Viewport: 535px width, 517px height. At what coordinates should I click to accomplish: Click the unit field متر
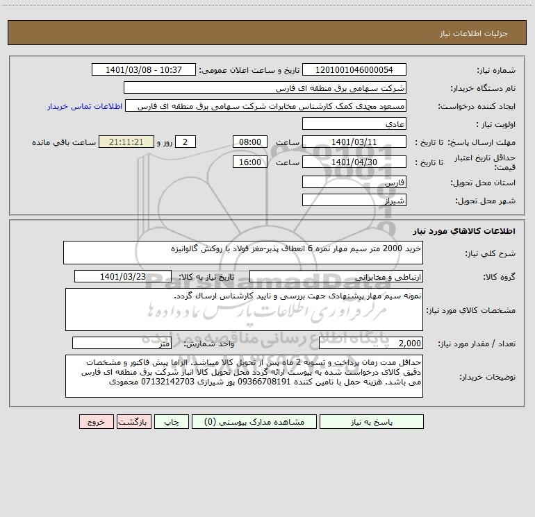pos(122,344)
